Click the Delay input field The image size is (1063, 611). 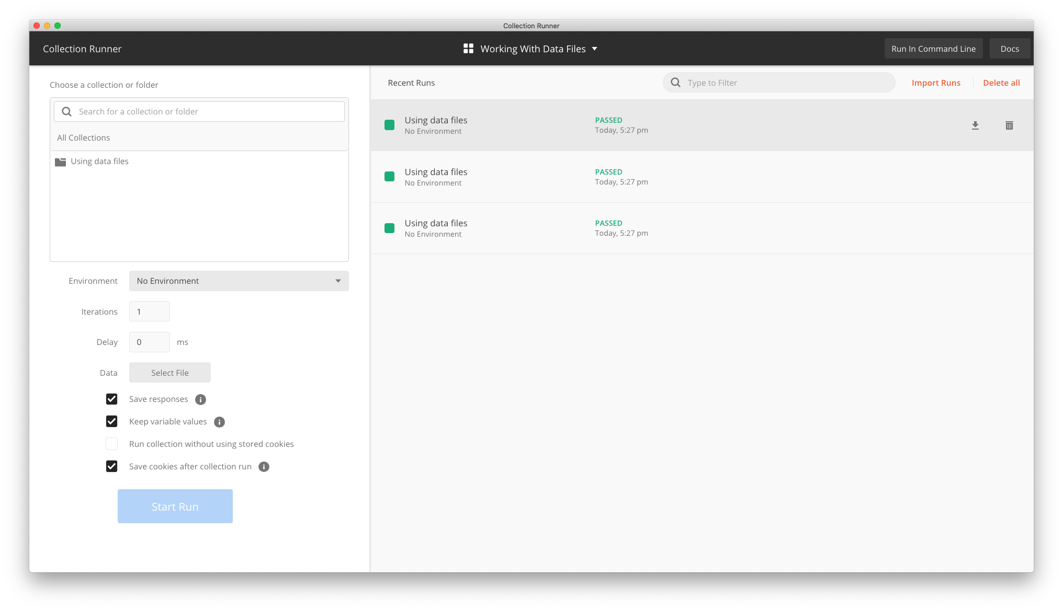pos(150,342)
